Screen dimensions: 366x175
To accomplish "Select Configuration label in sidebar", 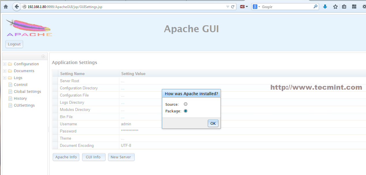I will pos(26,64).
